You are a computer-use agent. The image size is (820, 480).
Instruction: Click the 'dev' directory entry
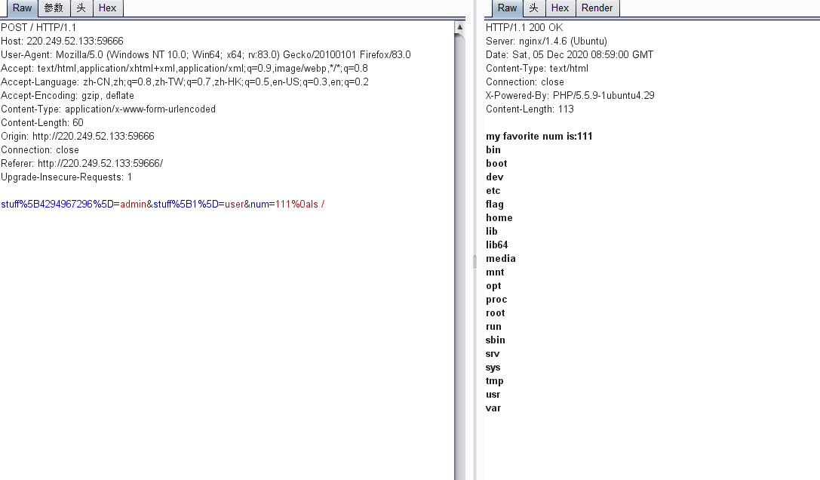click(x=495, y=177)
